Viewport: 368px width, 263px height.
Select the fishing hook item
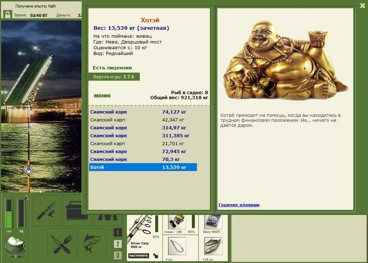pyautogui.click(x=177, y=246)
